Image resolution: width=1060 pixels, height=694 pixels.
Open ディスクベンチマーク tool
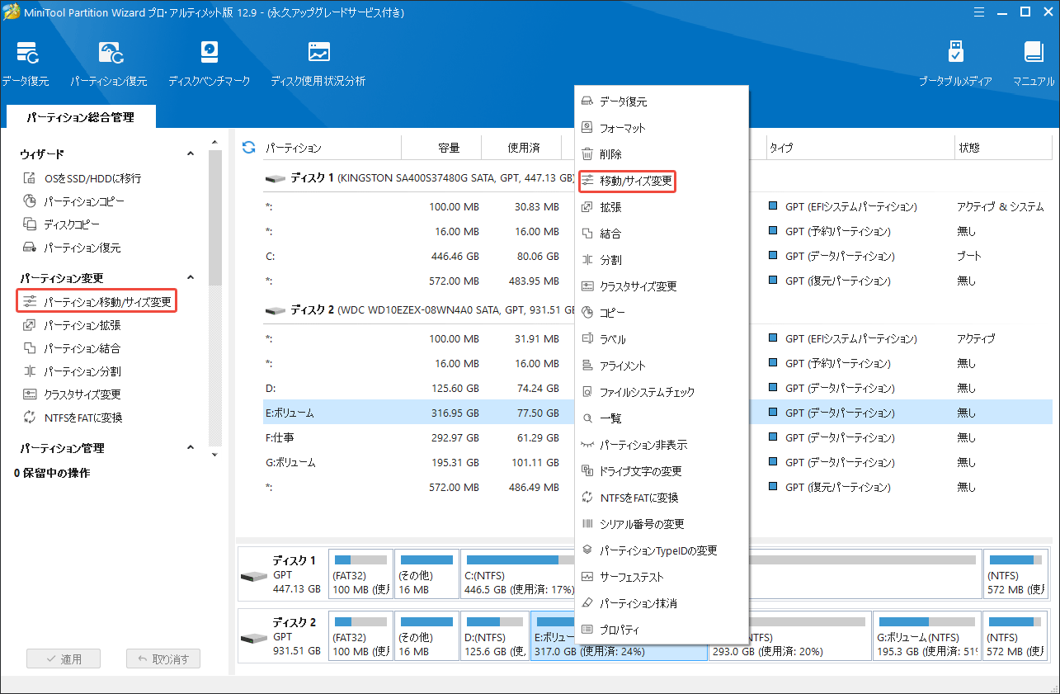[x=209, y=64]
